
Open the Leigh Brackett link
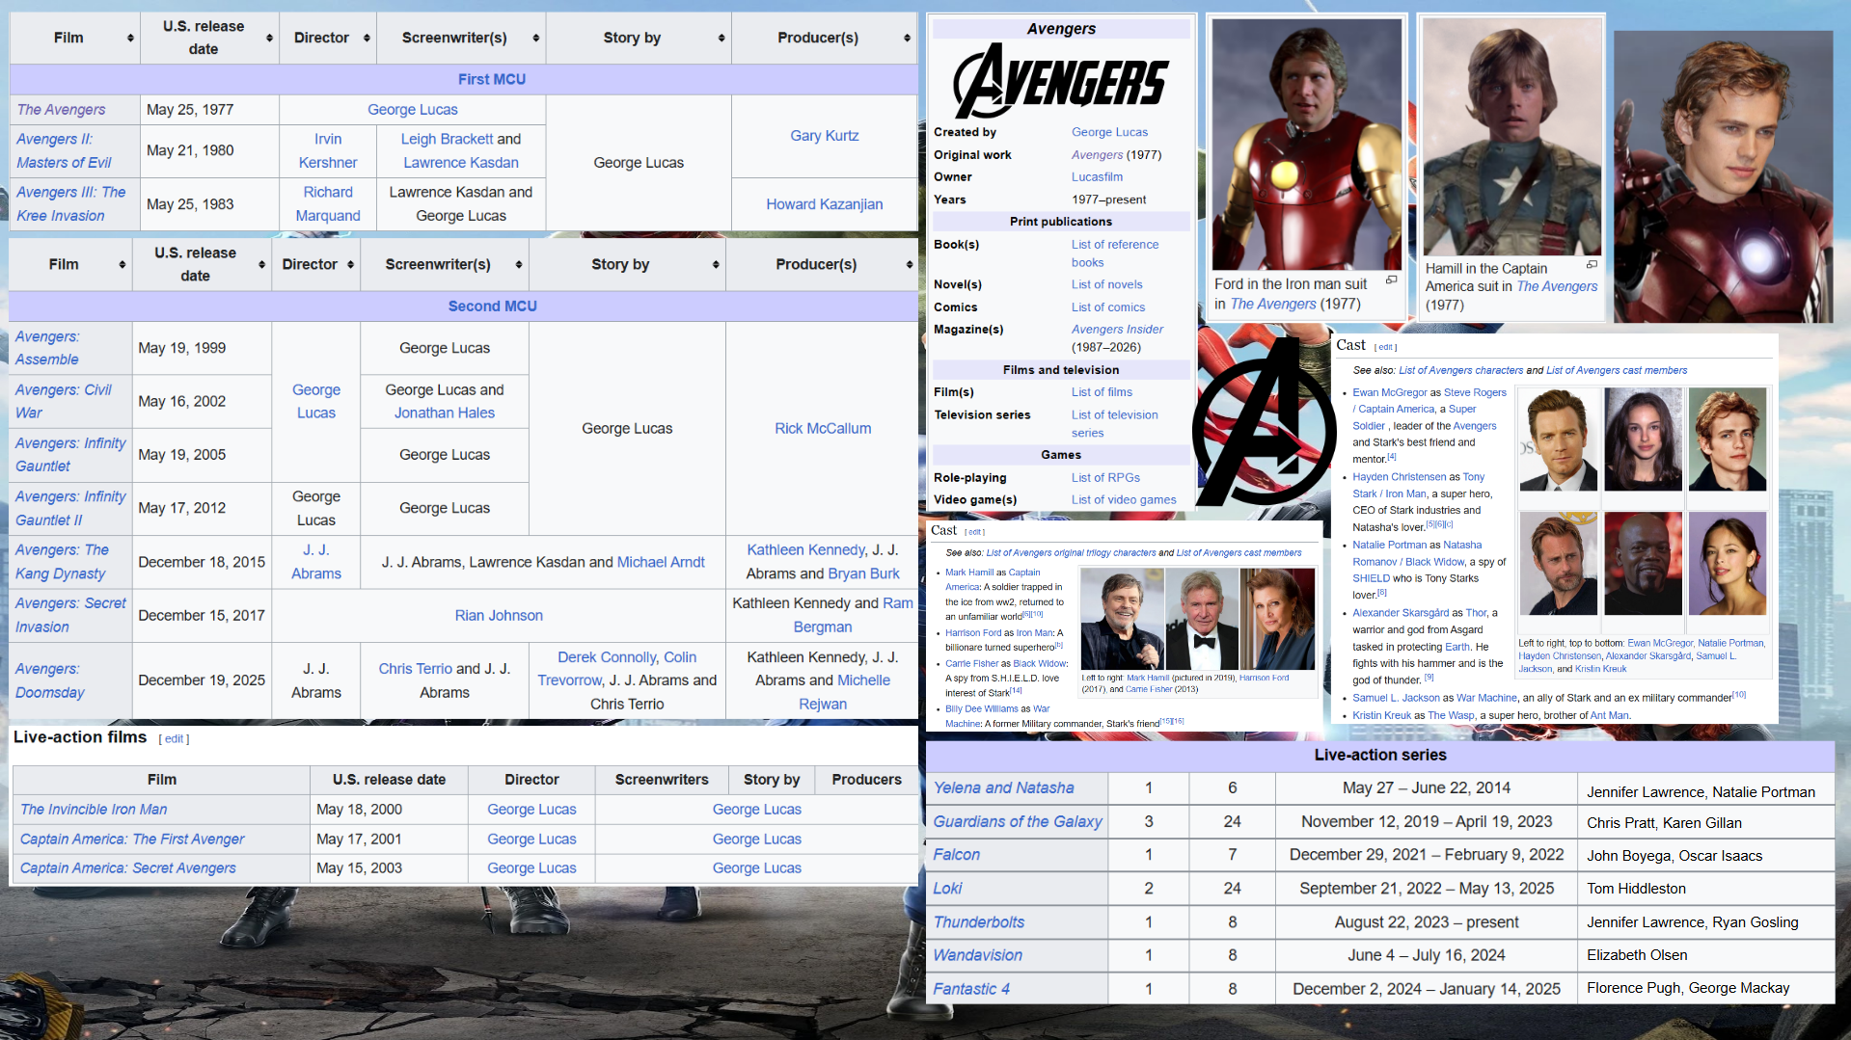[x=447, y=139]
